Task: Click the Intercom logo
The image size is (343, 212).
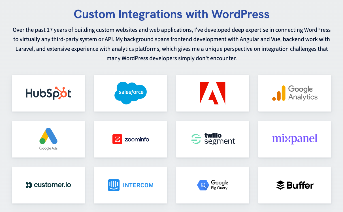Action: [x=131, y=185]
